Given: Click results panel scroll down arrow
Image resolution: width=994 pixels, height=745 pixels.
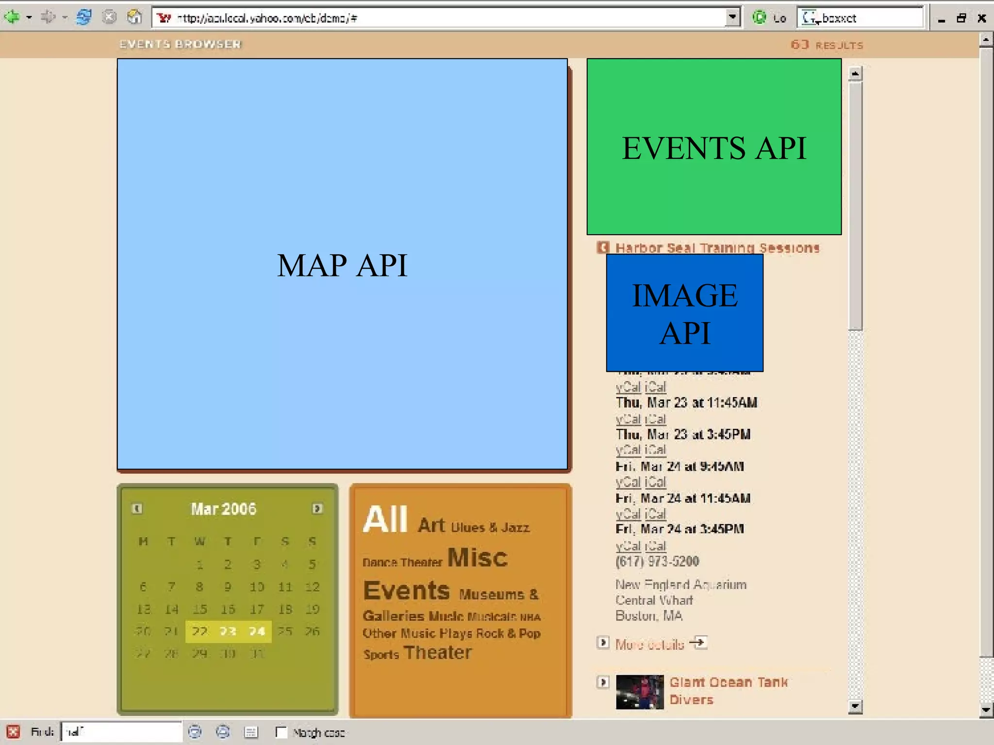Looking at the screenshot, I should pyautogui.click(x=855, y=706).
